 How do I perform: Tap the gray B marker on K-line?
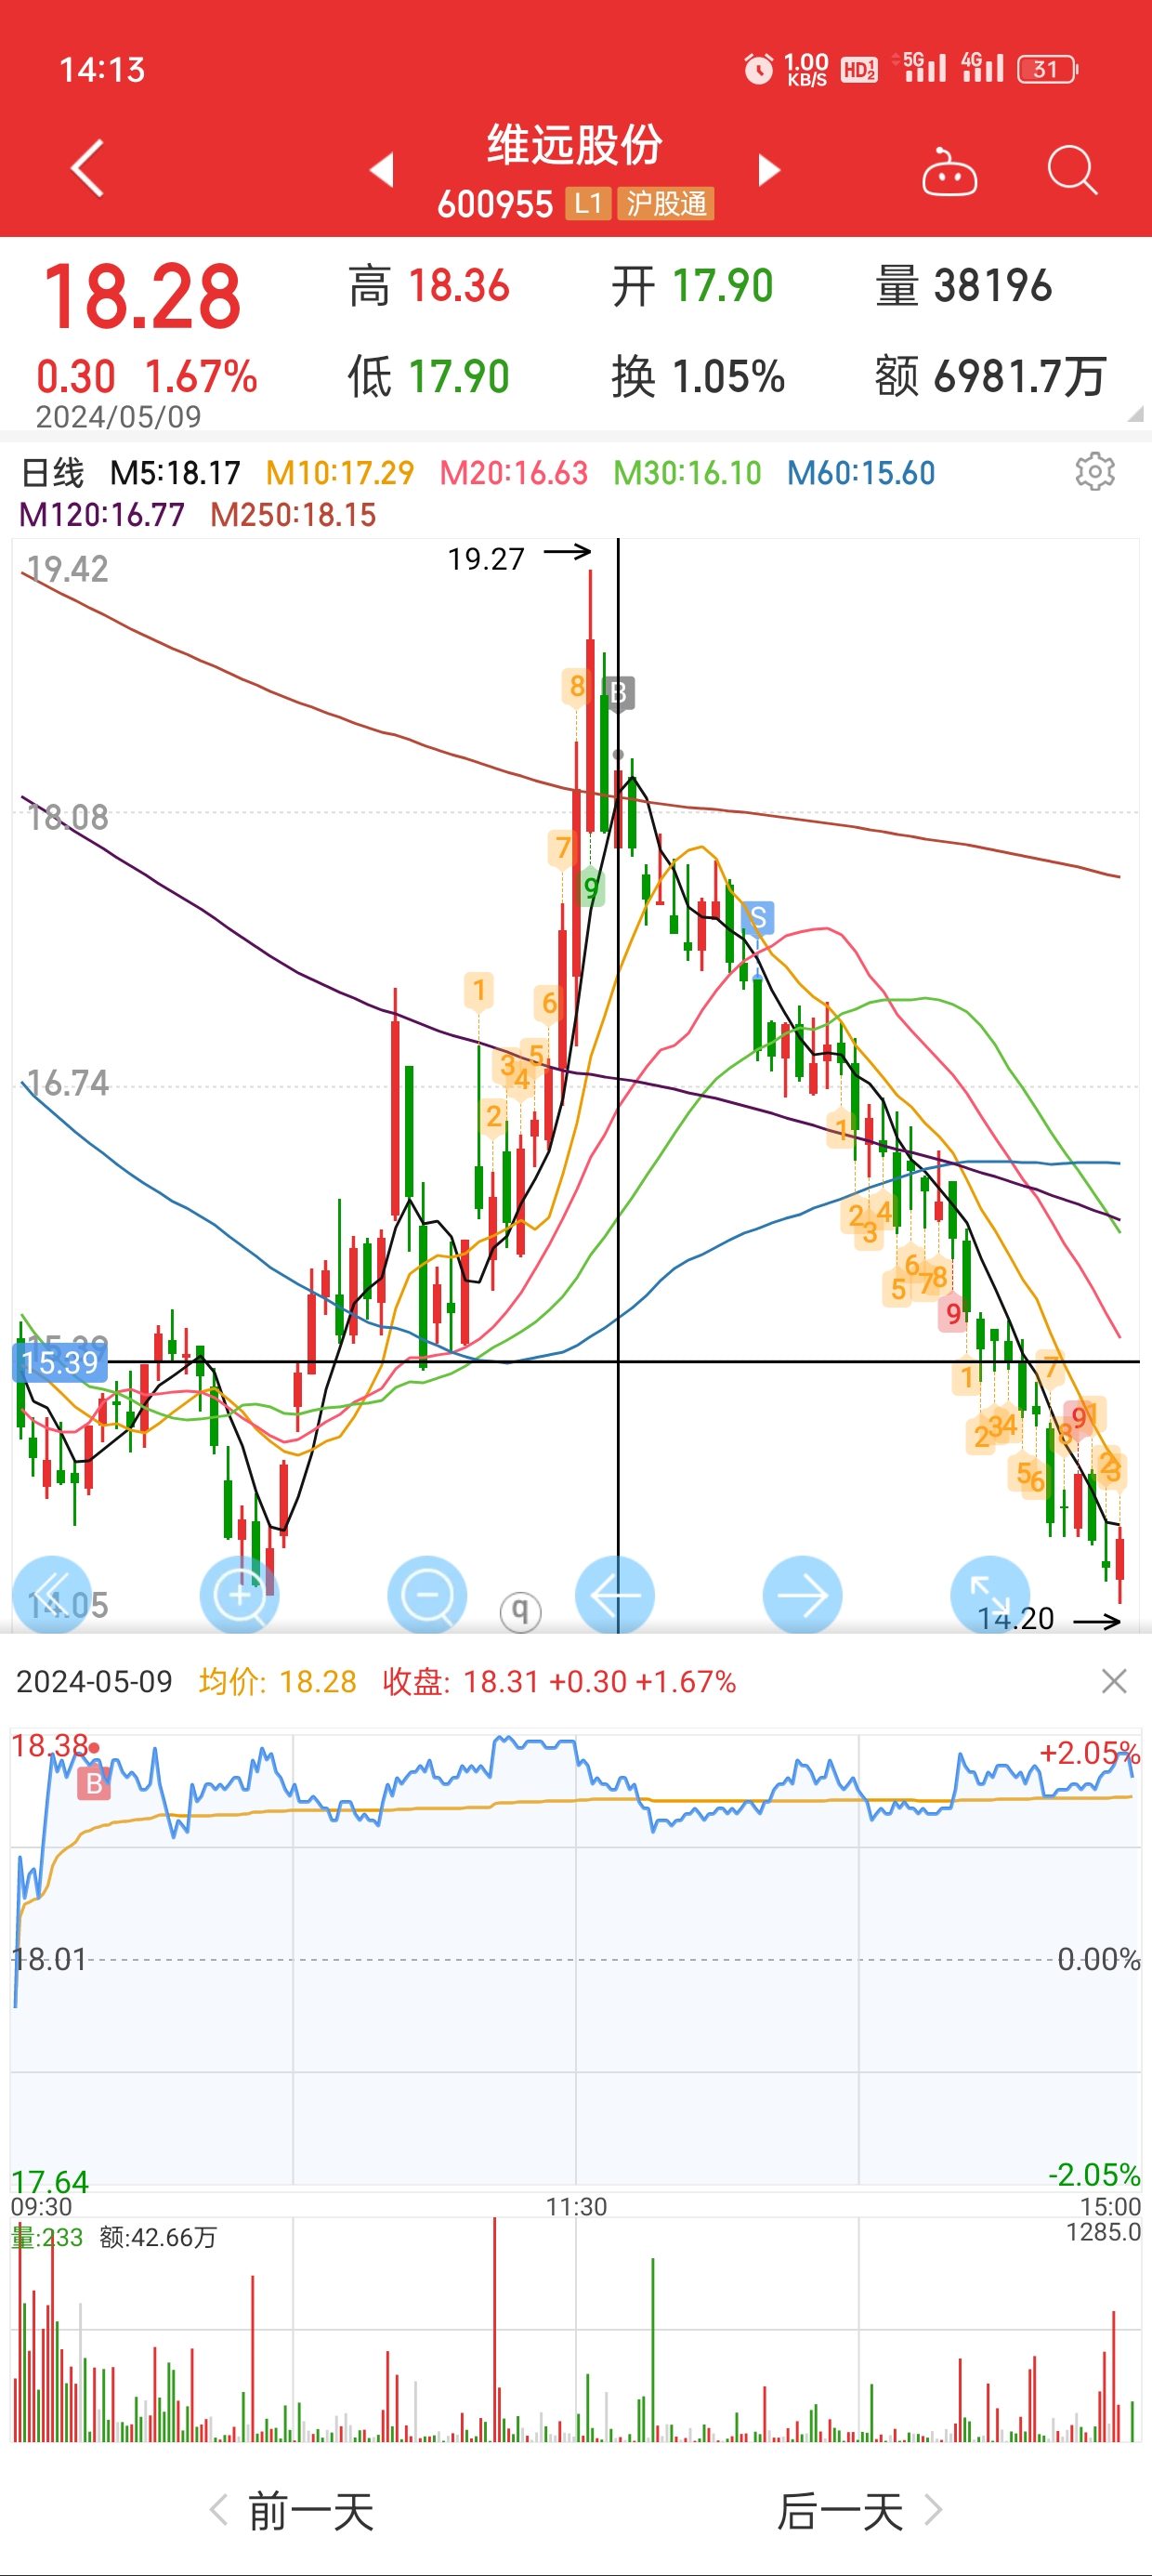coord(619,692)
